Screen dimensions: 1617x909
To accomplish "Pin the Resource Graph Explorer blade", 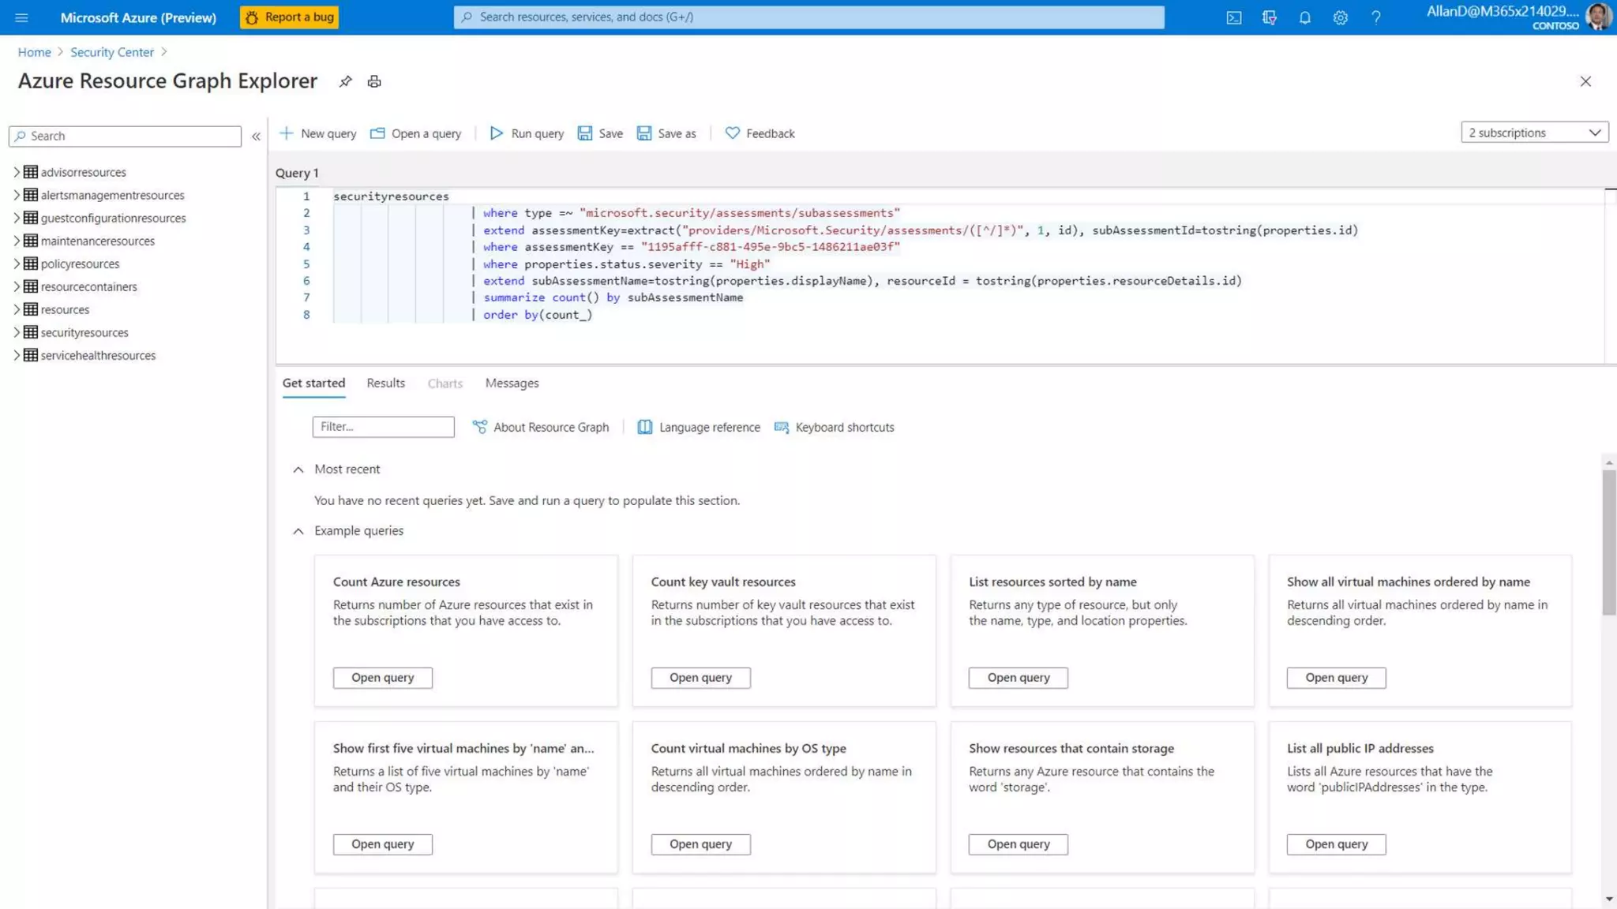I will [345, 81].
